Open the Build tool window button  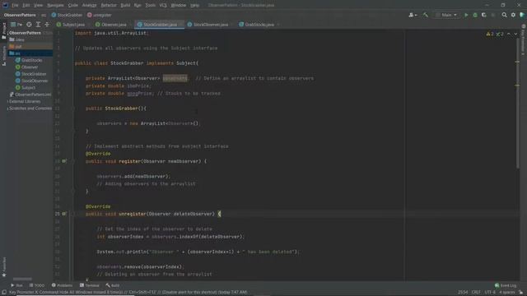tap(113, 285)
